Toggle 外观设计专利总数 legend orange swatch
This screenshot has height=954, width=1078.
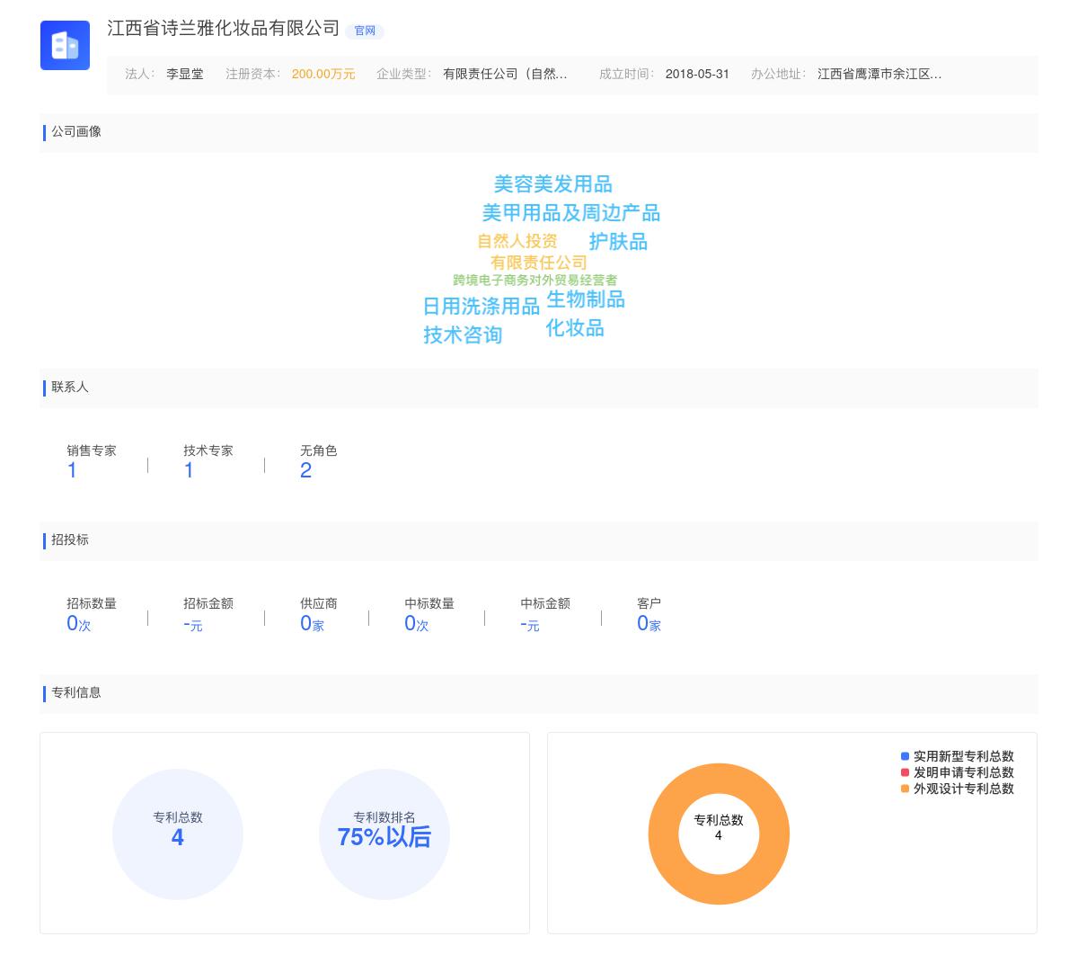pyautogui.click(x=906, y=789)
